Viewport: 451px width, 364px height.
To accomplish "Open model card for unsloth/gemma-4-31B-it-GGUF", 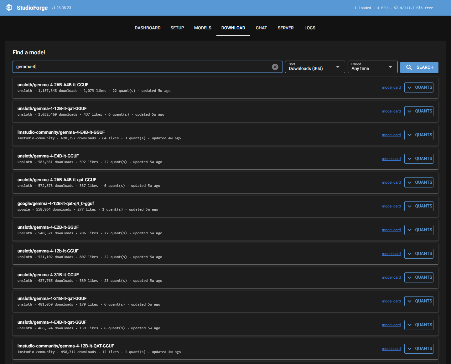I will [x=391, y=277].
